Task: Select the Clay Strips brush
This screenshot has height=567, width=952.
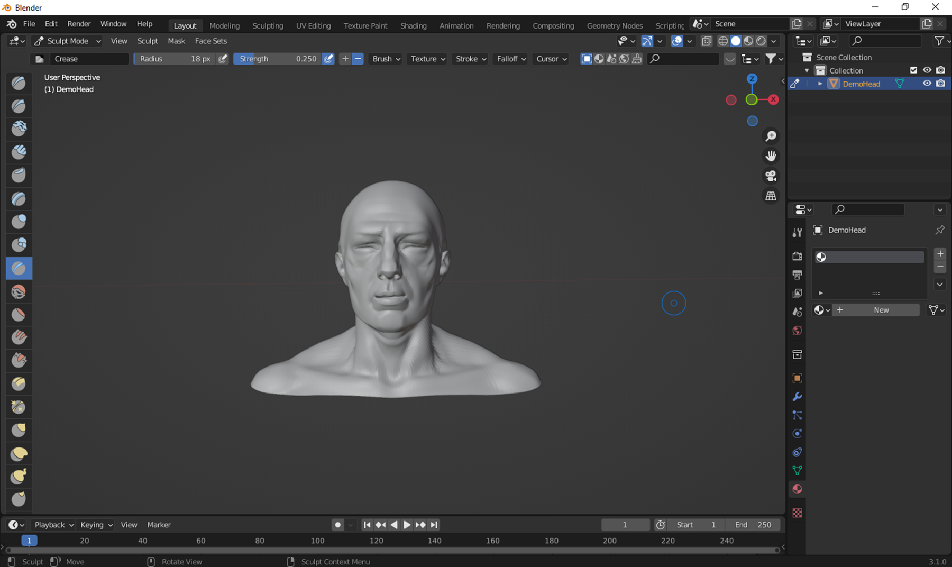Action: (19, 152)
